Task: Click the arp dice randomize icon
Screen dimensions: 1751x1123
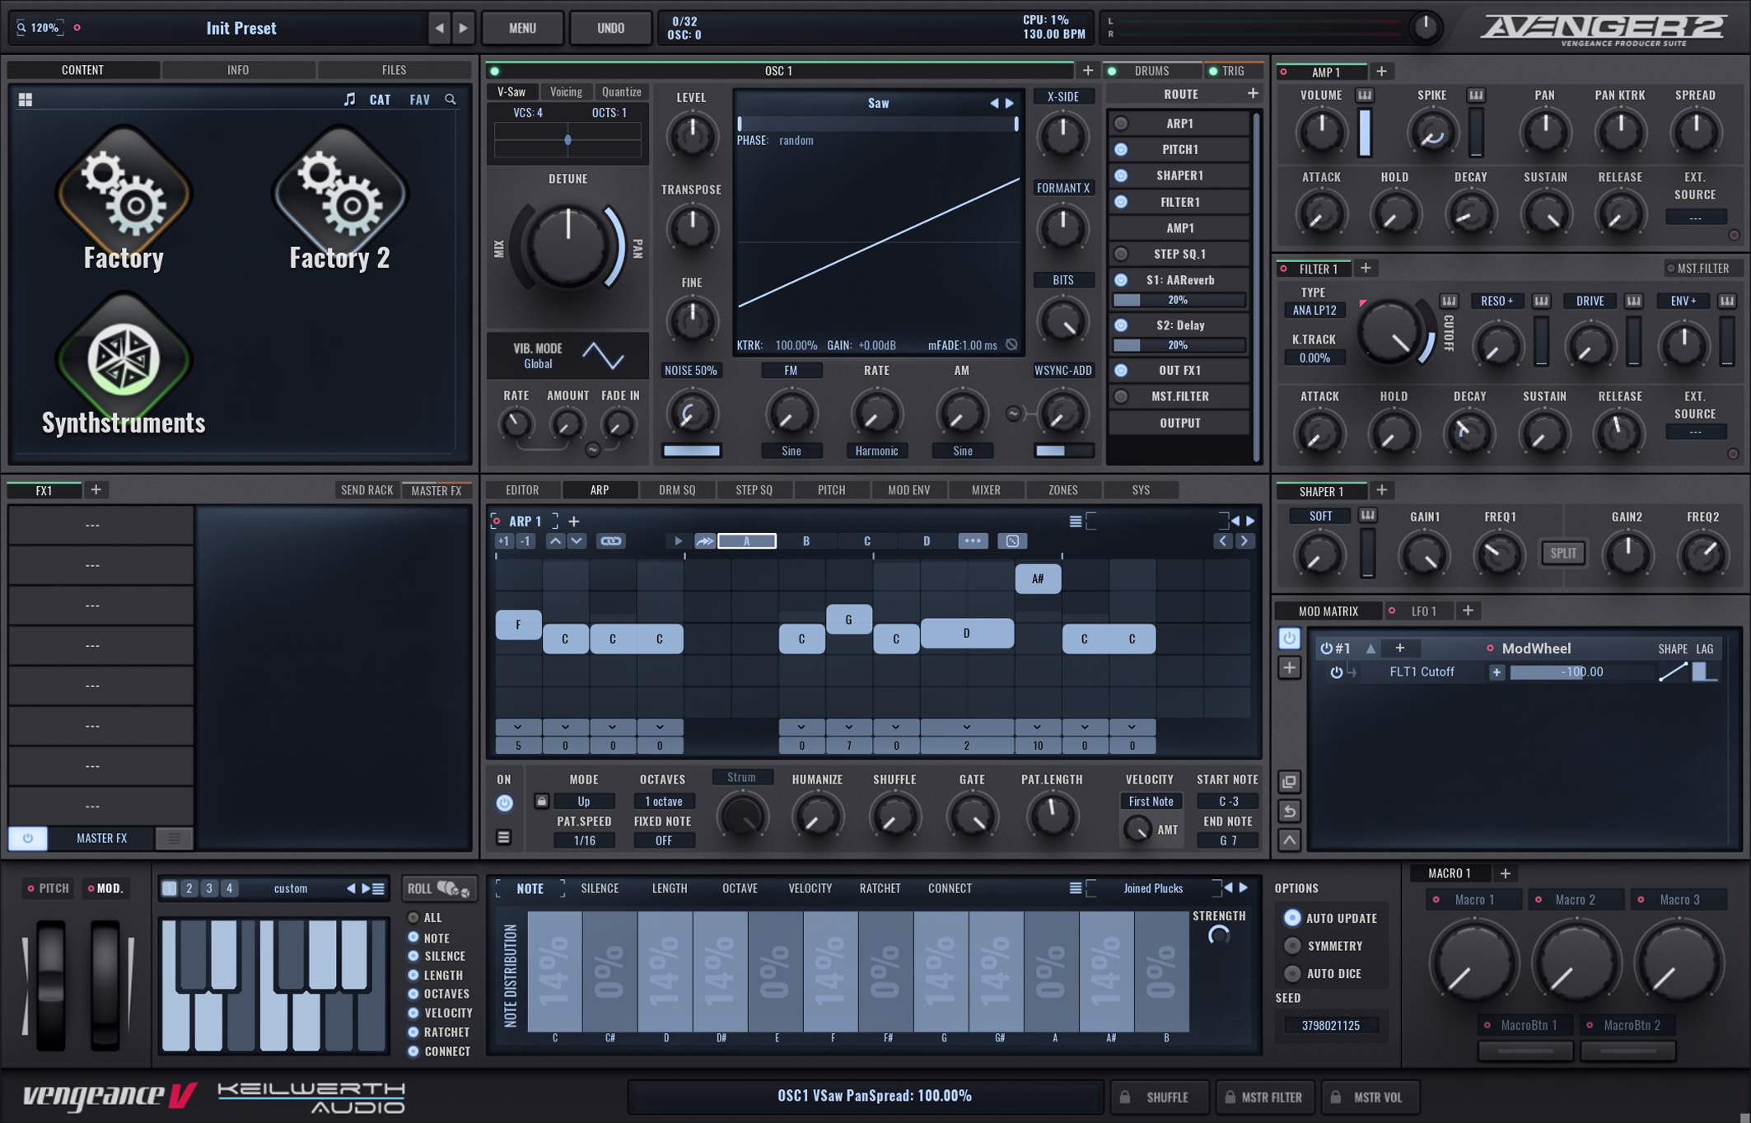Action: coord(1012,541)
